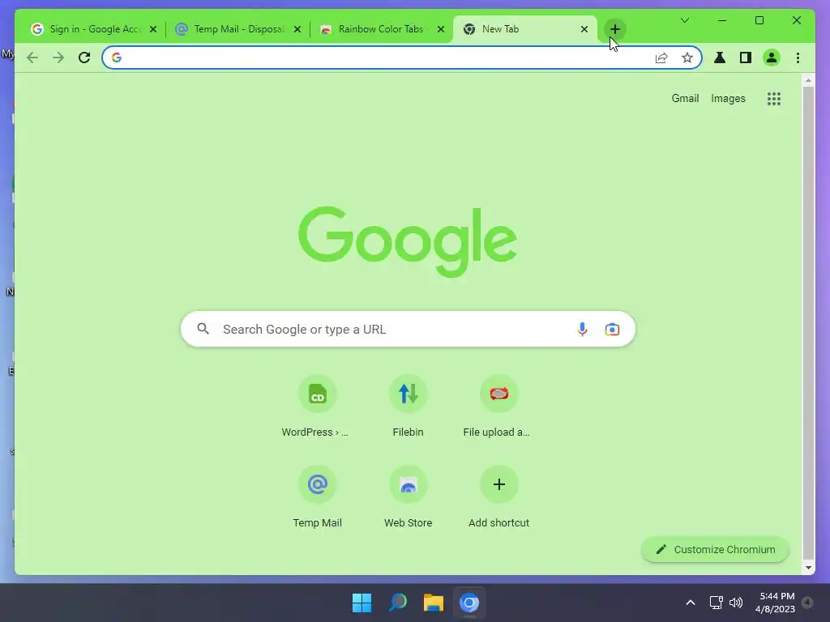This screenshot has height=622, width=830.
Task: Open the Chromium three-dot menu
Action: (798, 58)
